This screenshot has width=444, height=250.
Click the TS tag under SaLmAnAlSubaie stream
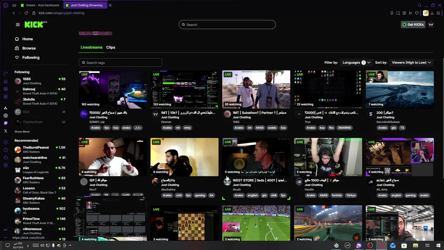[402, 128]
